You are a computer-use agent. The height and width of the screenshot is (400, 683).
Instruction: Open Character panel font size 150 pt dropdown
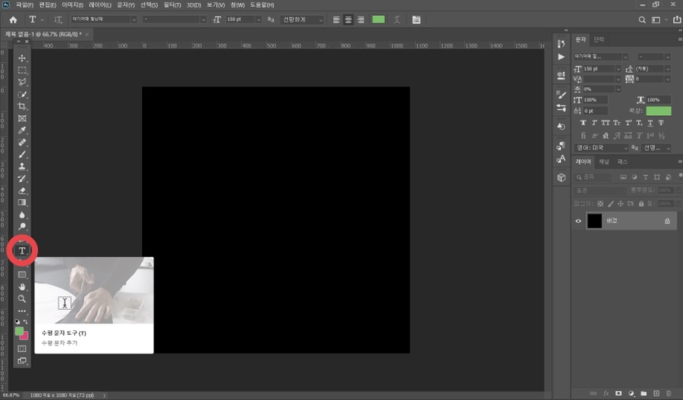click(618, 69)
